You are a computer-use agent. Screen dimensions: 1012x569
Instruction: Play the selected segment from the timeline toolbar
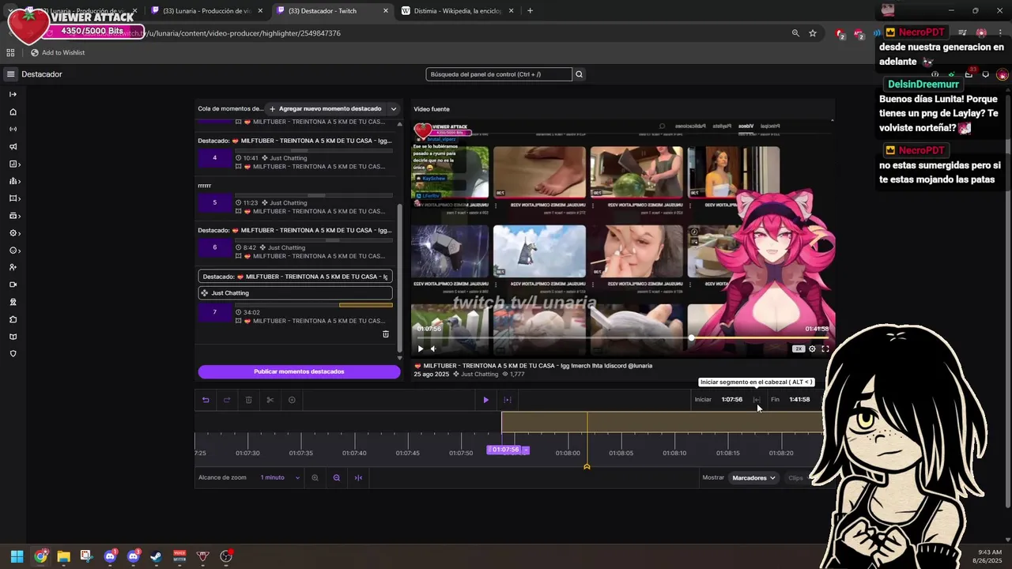(x=486, y=400)
